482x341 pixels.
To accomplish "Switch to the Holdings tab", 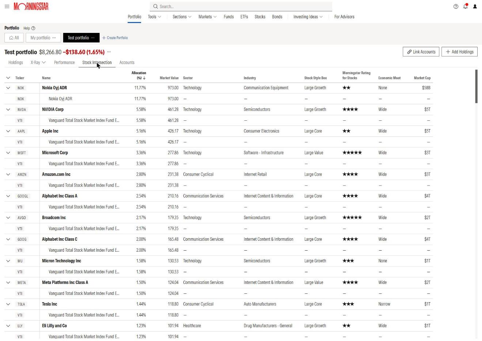I will tap(16, 63).
